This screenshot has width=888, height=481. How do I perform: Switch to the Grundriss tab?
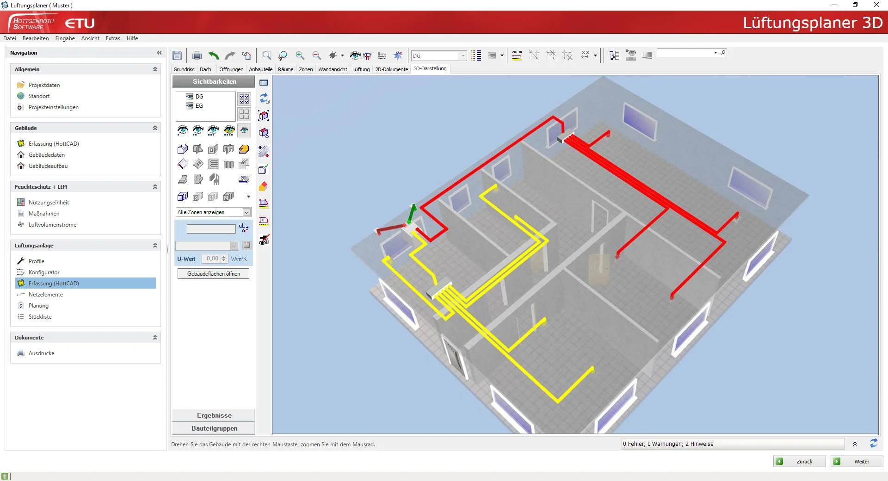coord(184,69)
